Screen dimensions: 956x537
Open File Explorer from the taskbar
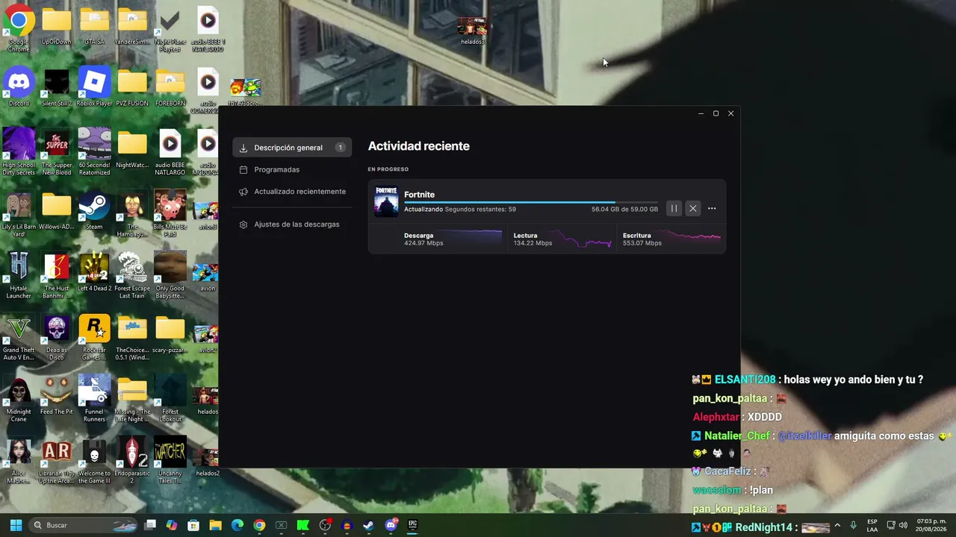(x=215, y=525)
